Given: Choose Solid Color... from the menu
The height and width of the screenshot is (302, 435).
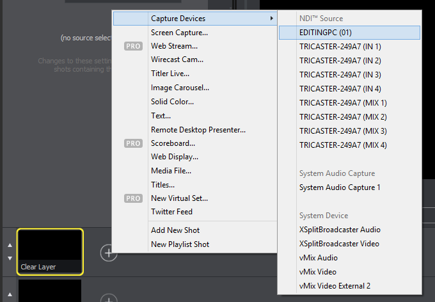Looking at the screenshot, I should [x=172, y=102].
